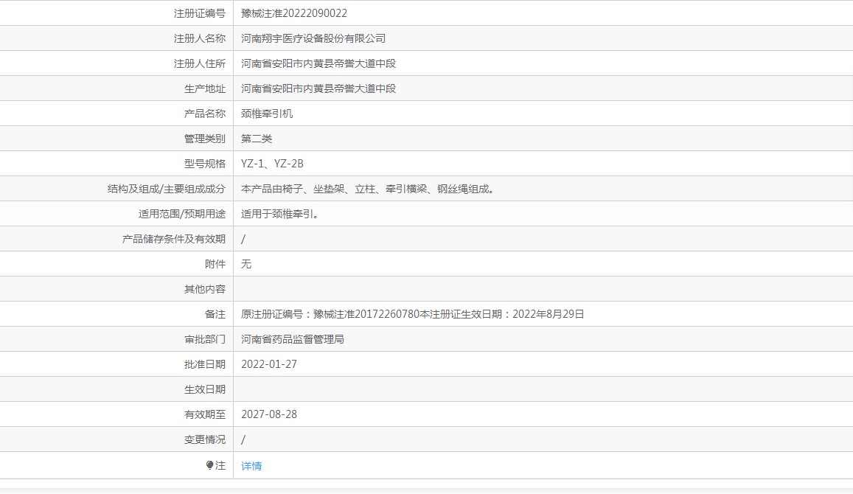
Task: Click the 注册人住所 address value
Action: [x=318, y=63]
